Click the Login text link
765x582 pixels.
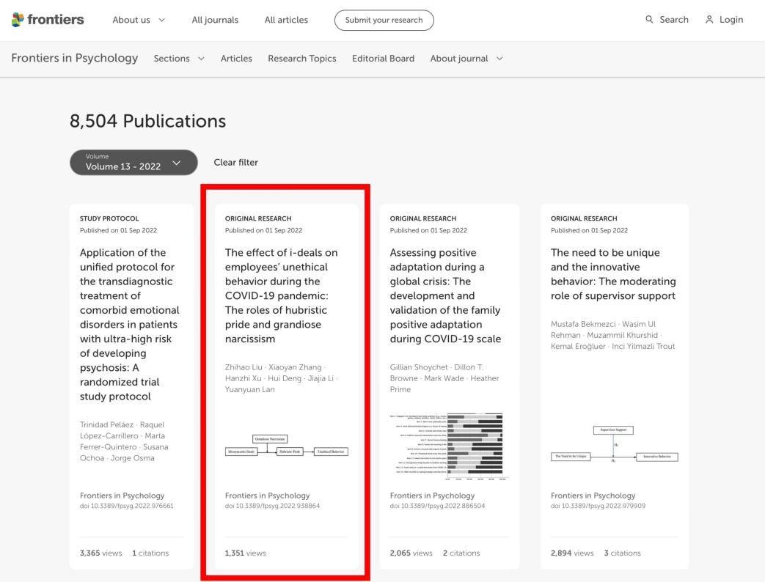click(731, 20)
